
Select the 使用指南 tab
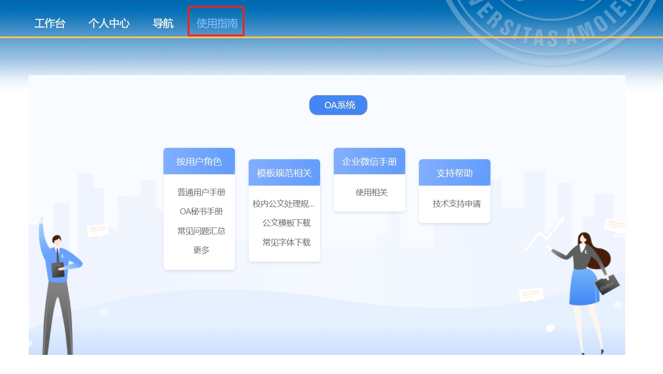pyautogui.click(x=217, y=23)
